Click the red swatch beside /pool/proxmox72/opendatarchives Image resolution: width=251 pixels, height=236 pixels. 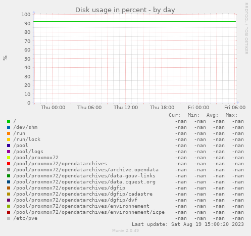[9, 164]
